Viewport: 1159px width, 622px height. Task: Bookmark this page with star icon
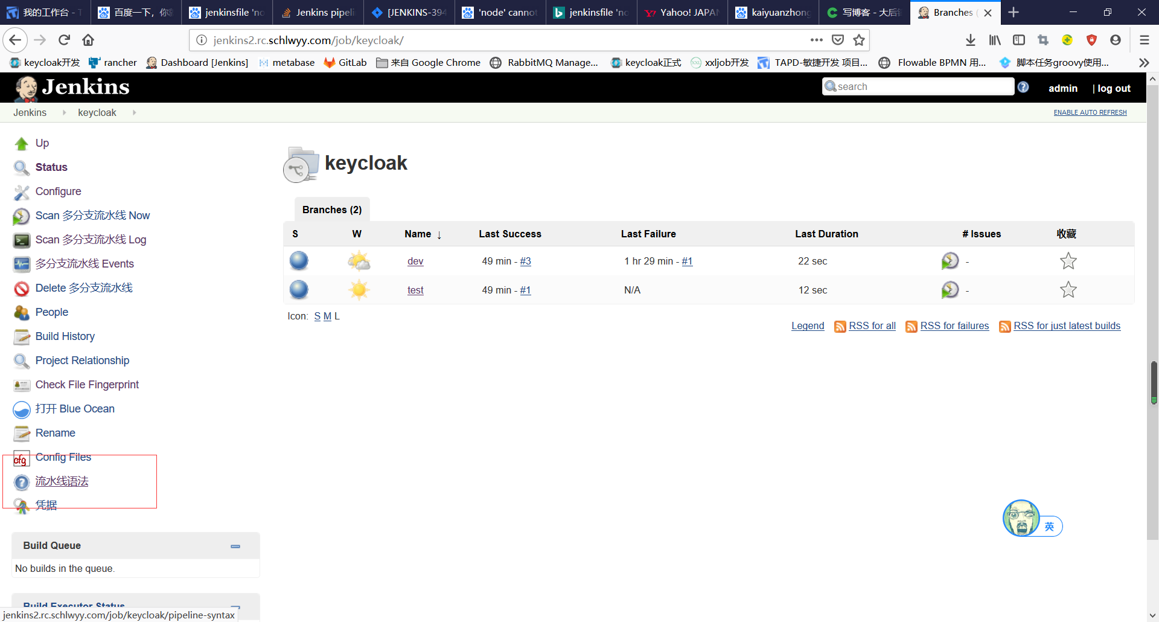click(859, 40)
